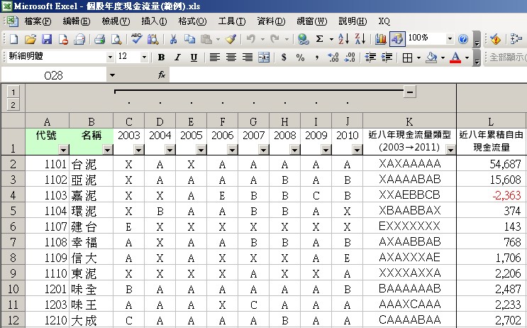
Task: Select column K header
Action: coord(409,121)
